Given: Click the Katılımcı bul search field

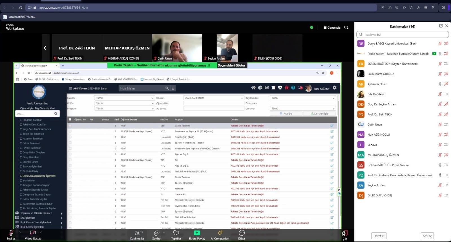Looking at the screenshot, I should point(403,34).
